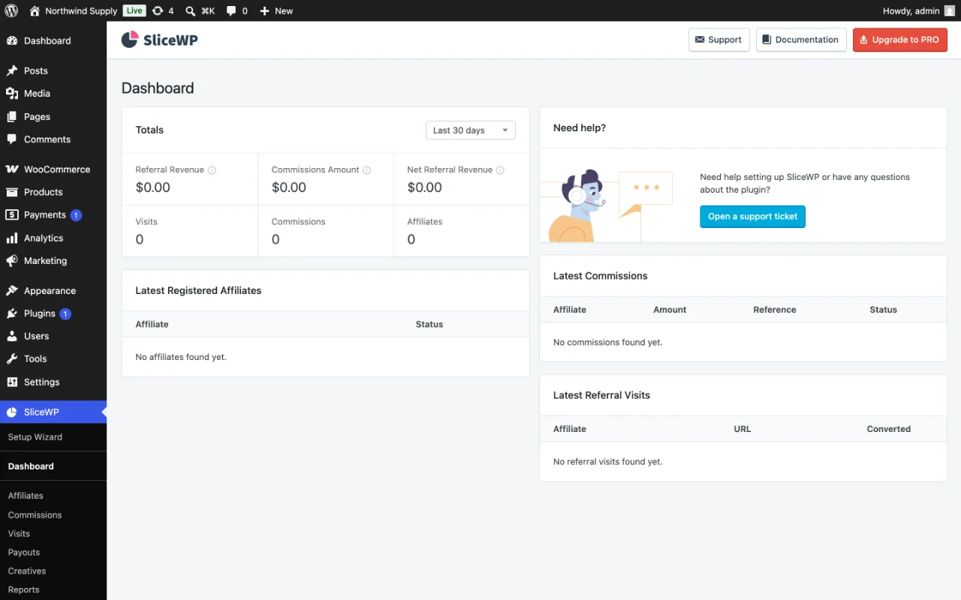961x600 pixels.
Task: Show Commissions Amount info tooltip icon
Action: [367, 170]
